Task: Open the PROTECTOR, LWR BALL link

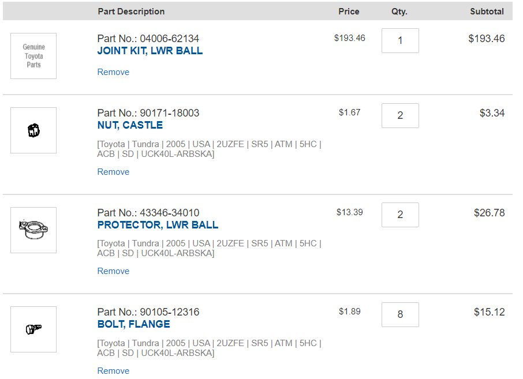Action: [158, 224]
